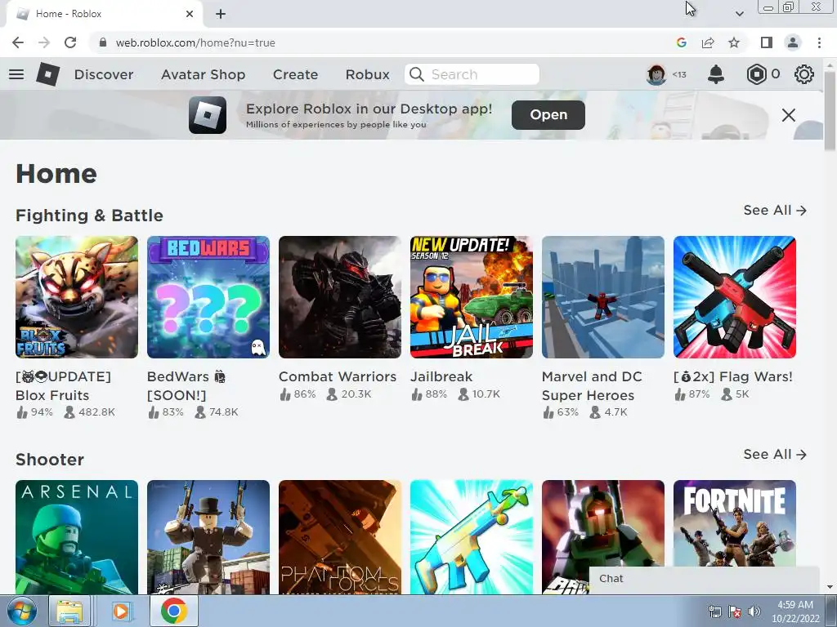Open File Explorer from taskbar

70,611
